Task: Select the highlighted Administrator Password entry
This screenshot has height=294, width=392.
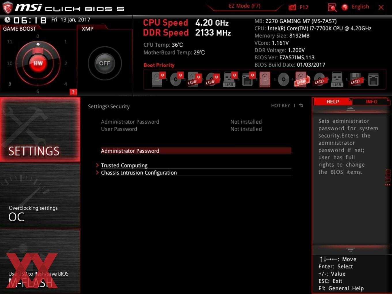Action: click(196, 151)
